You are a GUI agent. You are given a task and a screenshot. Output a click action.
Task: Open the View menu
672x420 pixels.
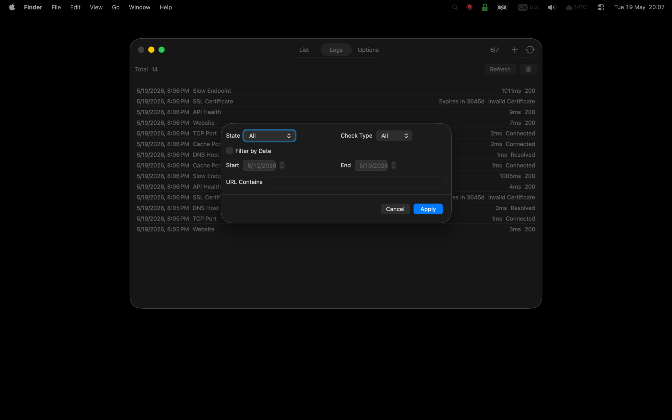click(x=96, y=7)
